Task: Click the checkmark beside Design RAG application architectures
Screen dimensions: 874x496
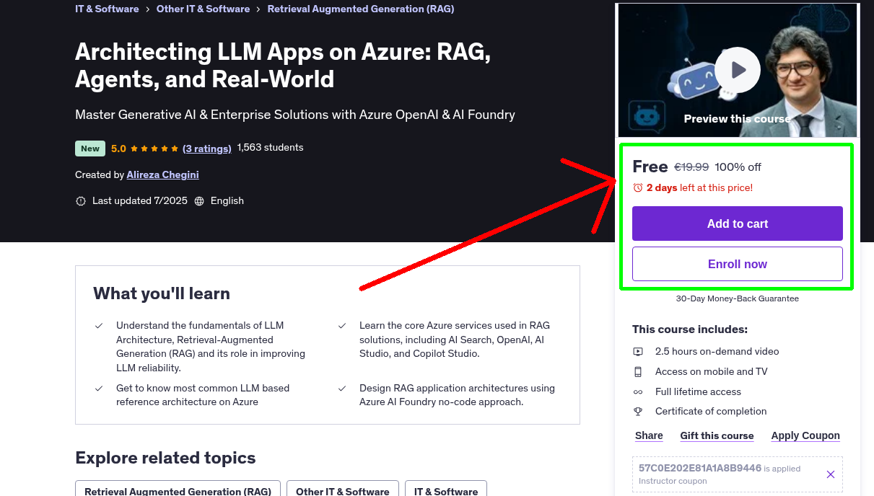Action: [342, 389]
